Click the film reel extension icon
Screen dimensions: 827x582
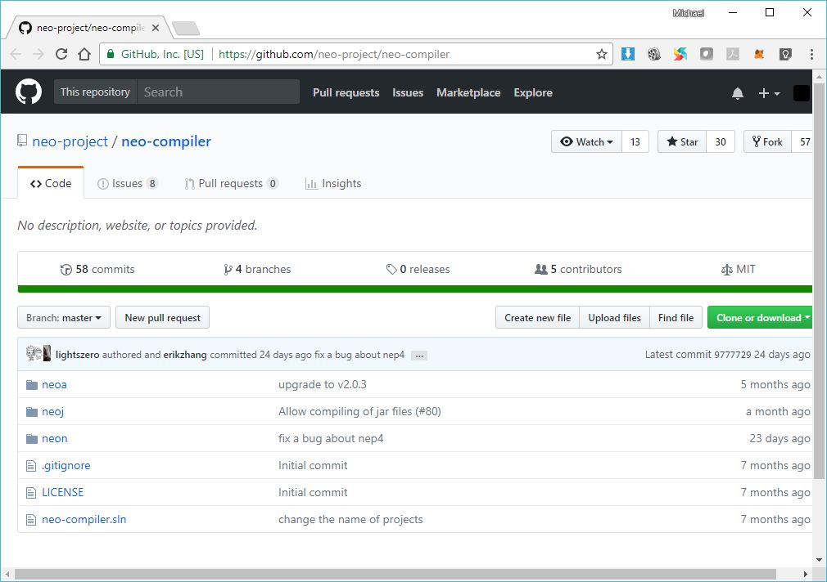point(654,54)
